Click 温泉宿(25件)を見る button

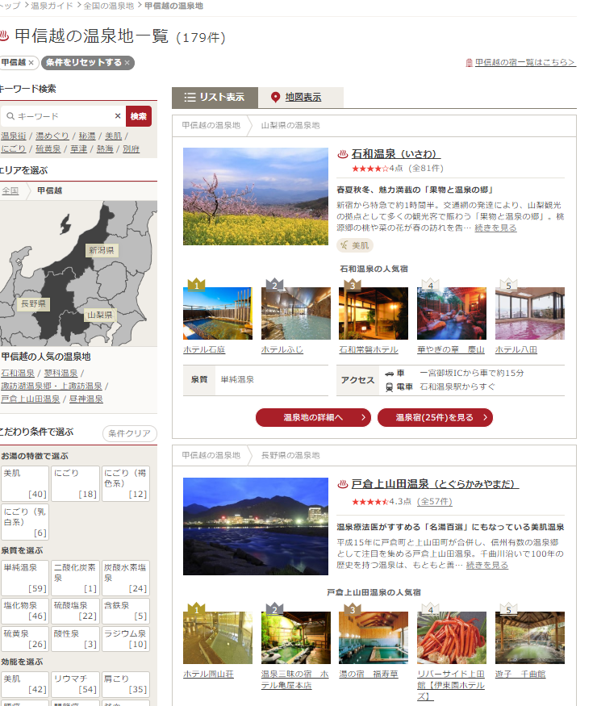click(x=436, y=417)
